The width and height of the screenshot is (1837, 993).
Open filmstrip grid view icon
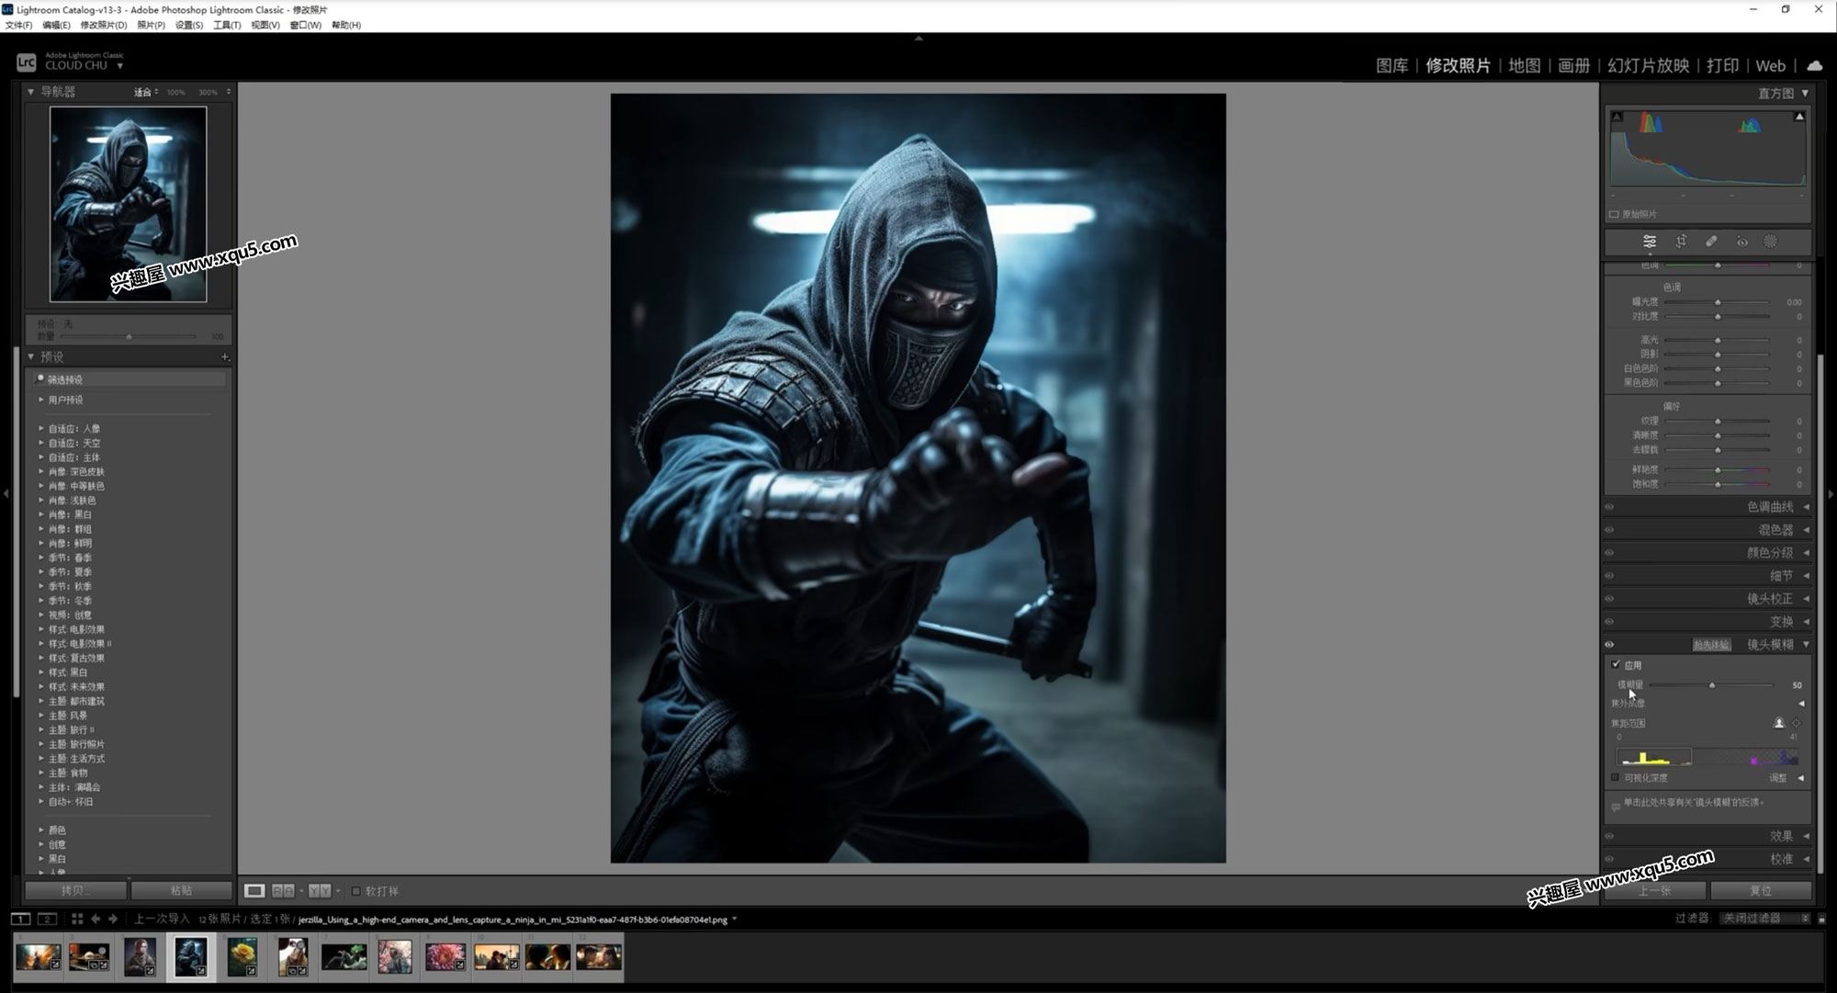(x=77, y=919)
